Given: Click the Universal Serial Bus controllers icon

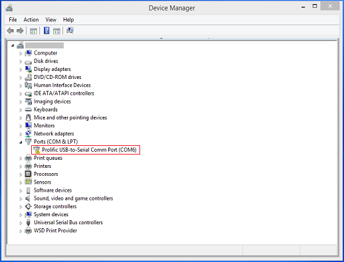Looking at the screenshot, I should click(28, 222).
